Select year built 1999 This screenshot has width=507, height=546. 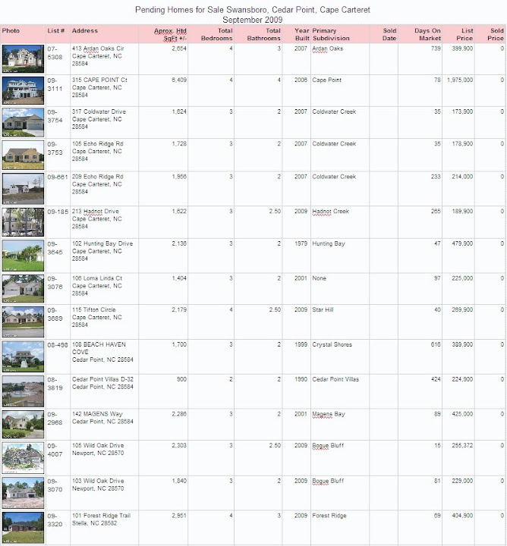(x=301, y=344)
